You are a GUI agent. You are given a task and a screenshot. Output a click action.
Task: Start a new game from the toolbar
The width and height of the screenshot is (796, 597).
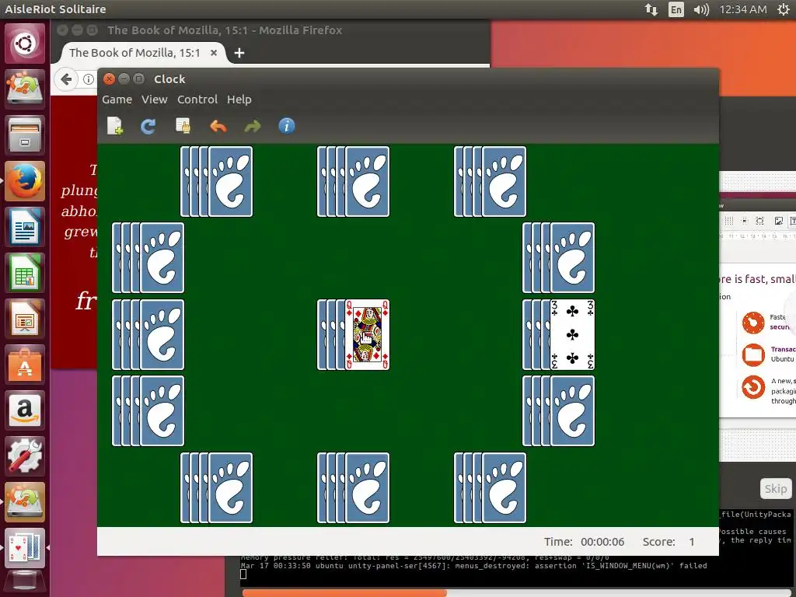click(115, 126)
